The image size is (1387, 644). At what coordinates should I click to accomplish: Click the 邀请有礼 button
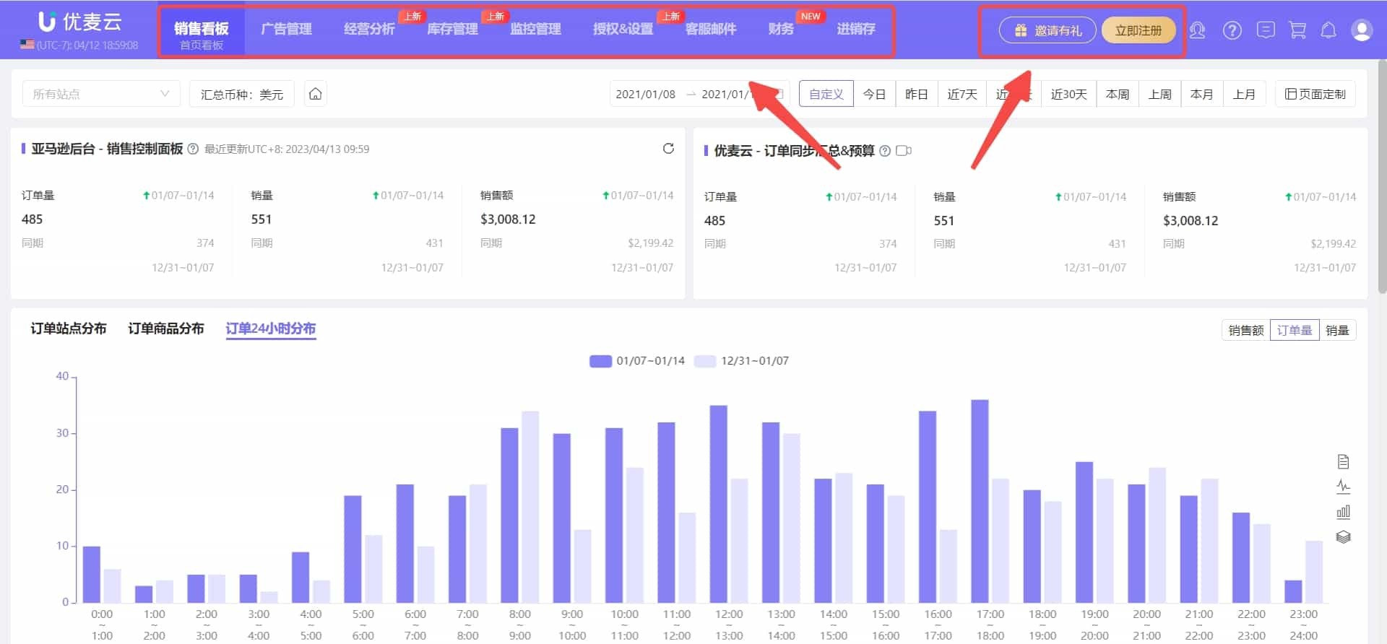click(1047, 30)
